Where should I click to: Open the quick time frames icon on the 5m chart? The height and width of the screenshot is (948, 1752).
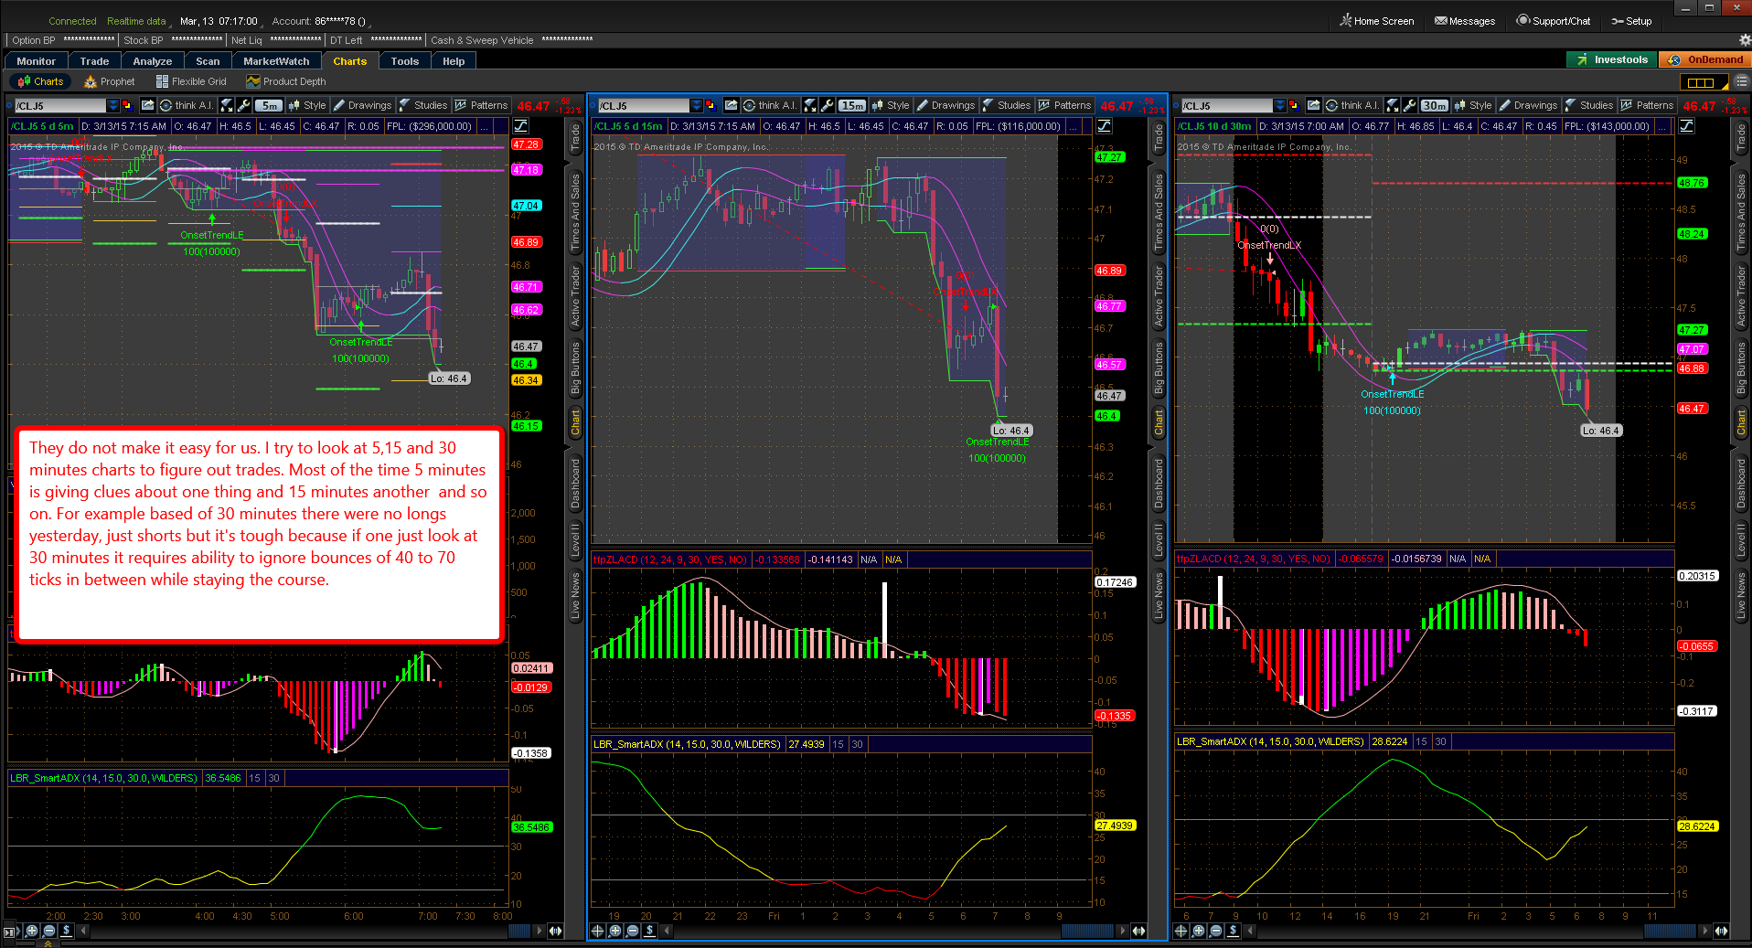pos(227,106)
